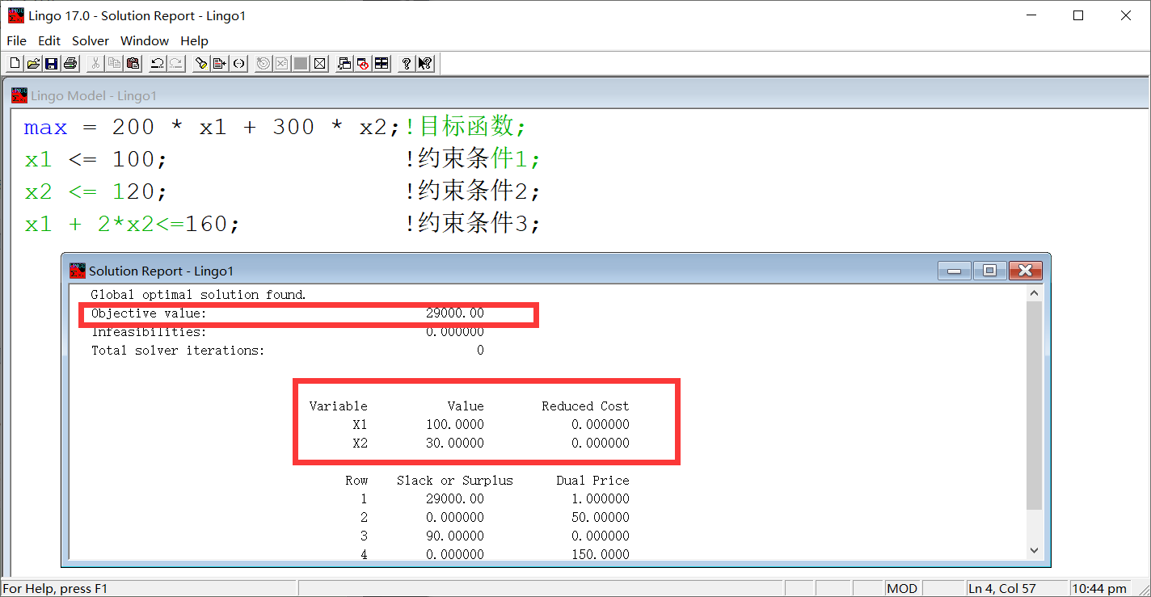
Task: Click the Solution Report vertical scrollbar thumb
Action: point(1034,406)
